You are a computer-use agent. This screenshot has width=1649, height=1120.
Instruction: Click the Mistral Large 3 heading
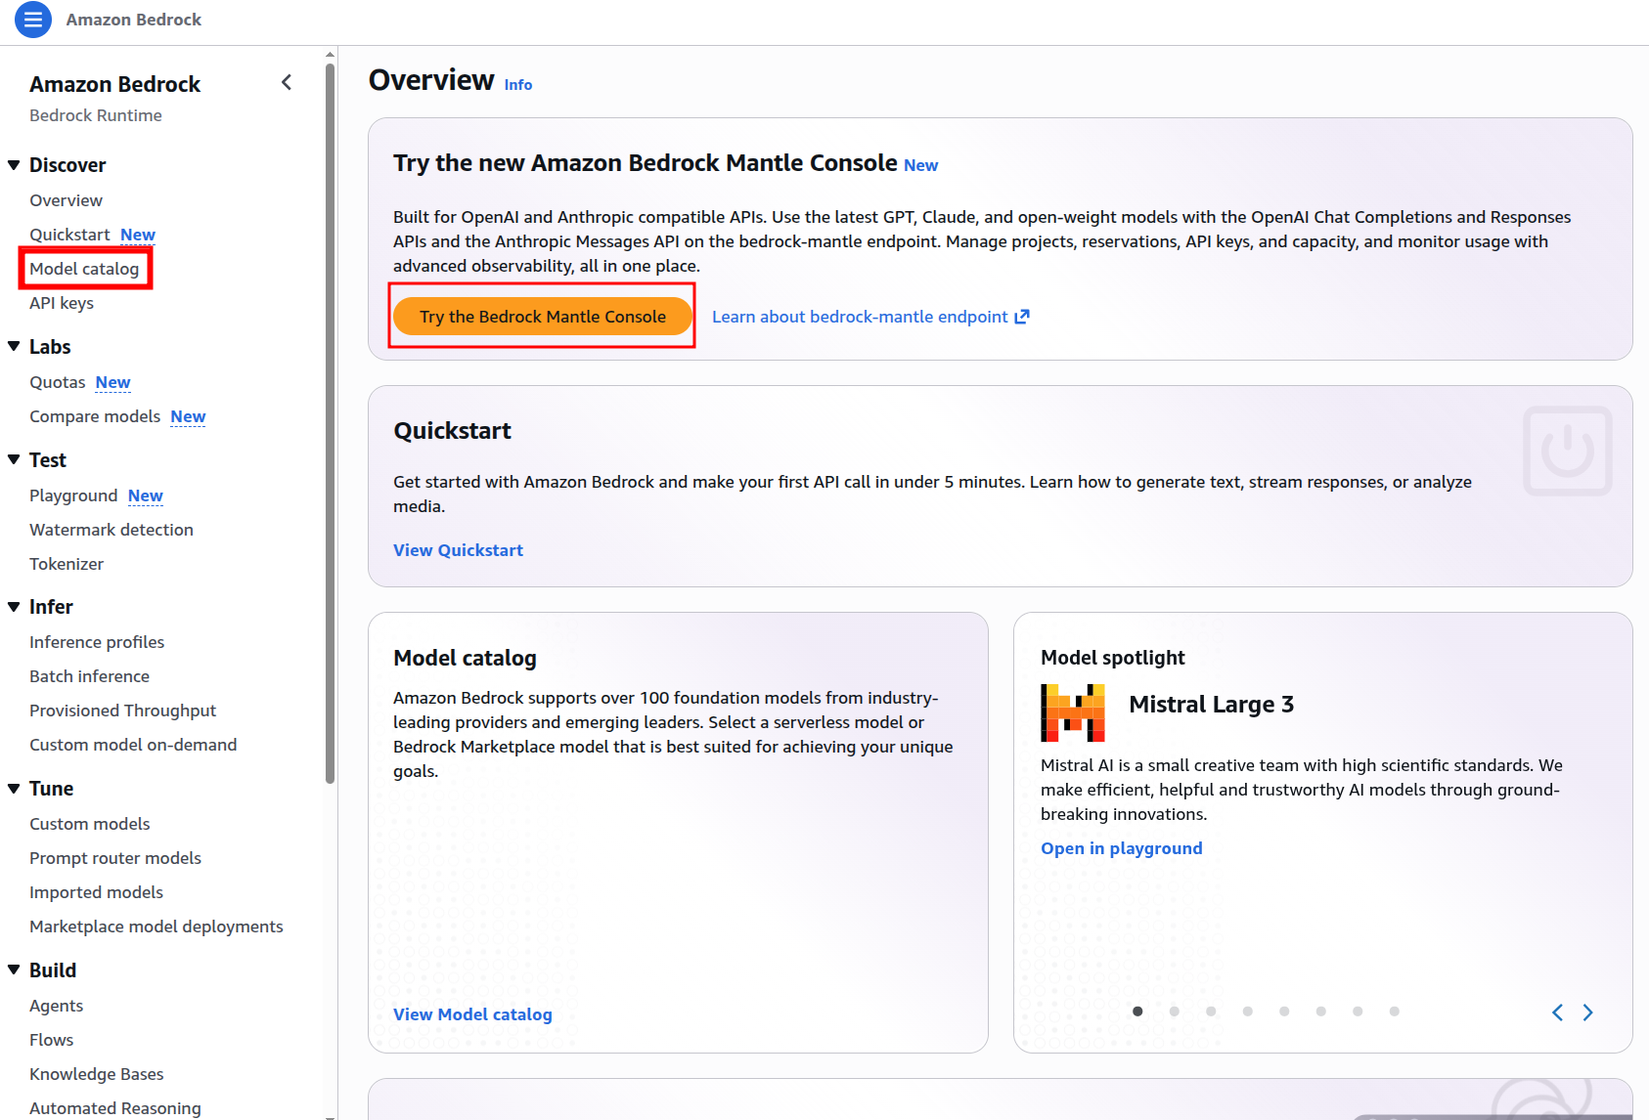1212,705
